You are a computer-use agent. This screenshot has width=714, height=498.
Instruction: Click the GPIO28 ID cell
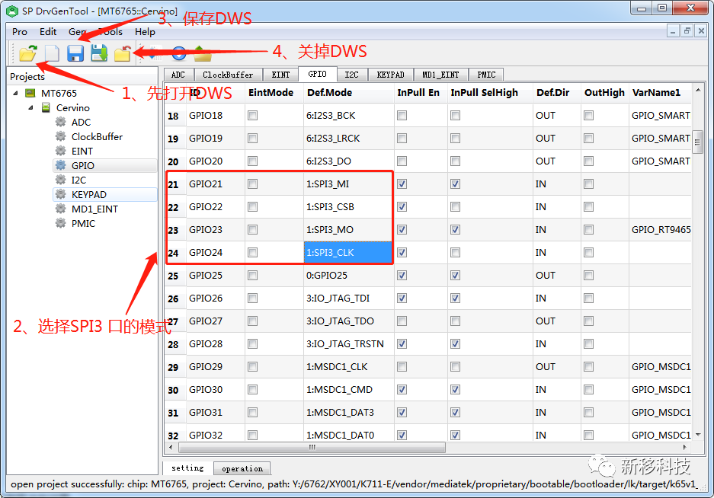pos(216,343)
